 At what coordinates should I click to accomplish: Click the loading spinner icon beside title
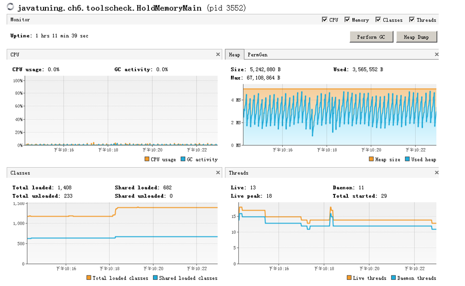[11, 8]
